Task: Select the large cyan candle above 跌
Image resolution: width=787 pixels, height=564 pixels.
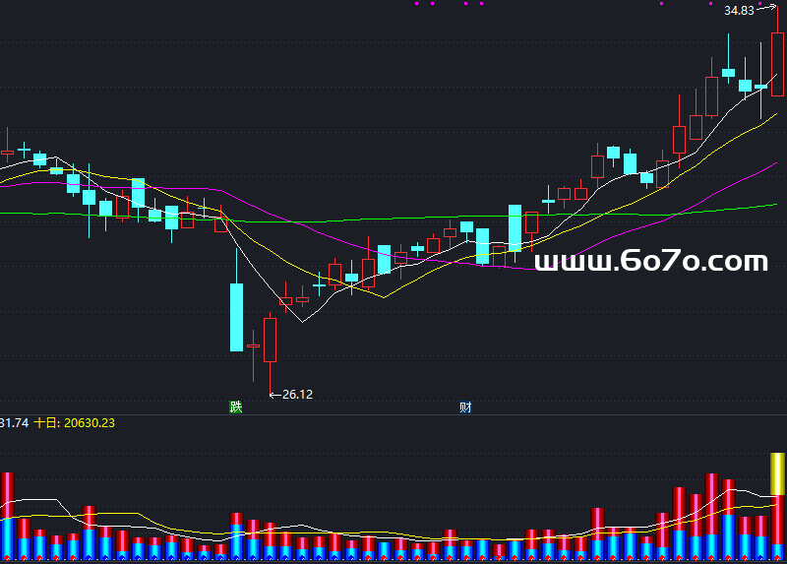Action: tap(236, 317)
